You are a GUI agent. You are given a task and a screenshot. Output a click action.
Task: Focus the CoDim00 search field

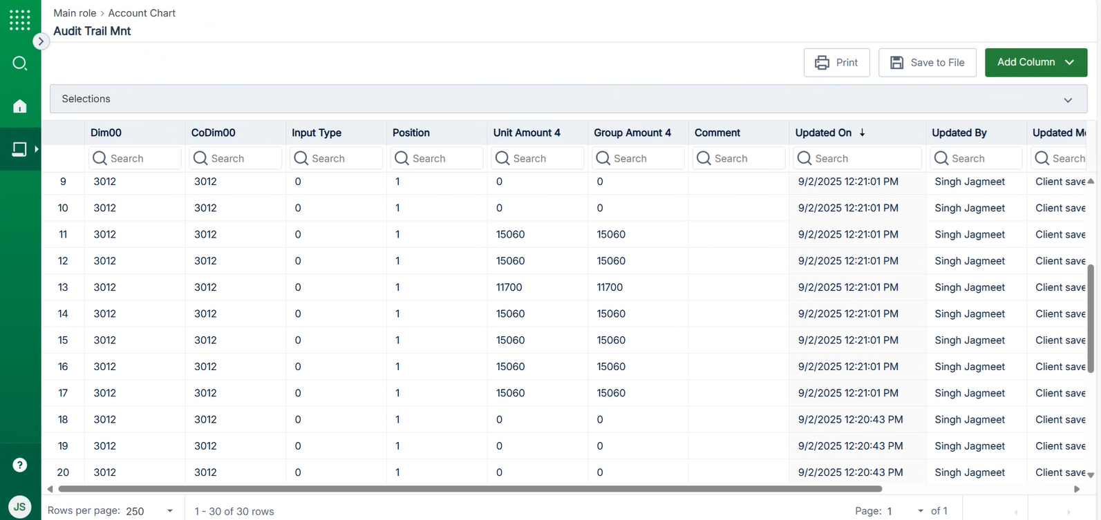[236, 158]
